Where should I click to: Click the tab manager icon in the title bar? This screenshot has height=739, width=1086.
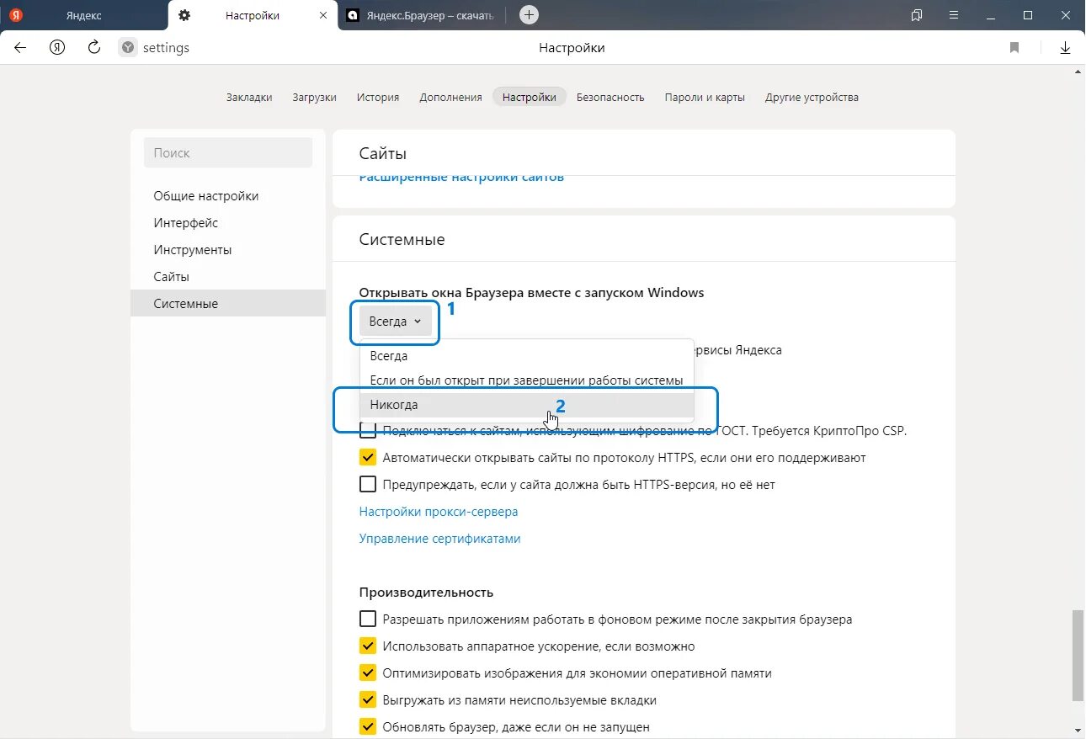click(917, 15)
